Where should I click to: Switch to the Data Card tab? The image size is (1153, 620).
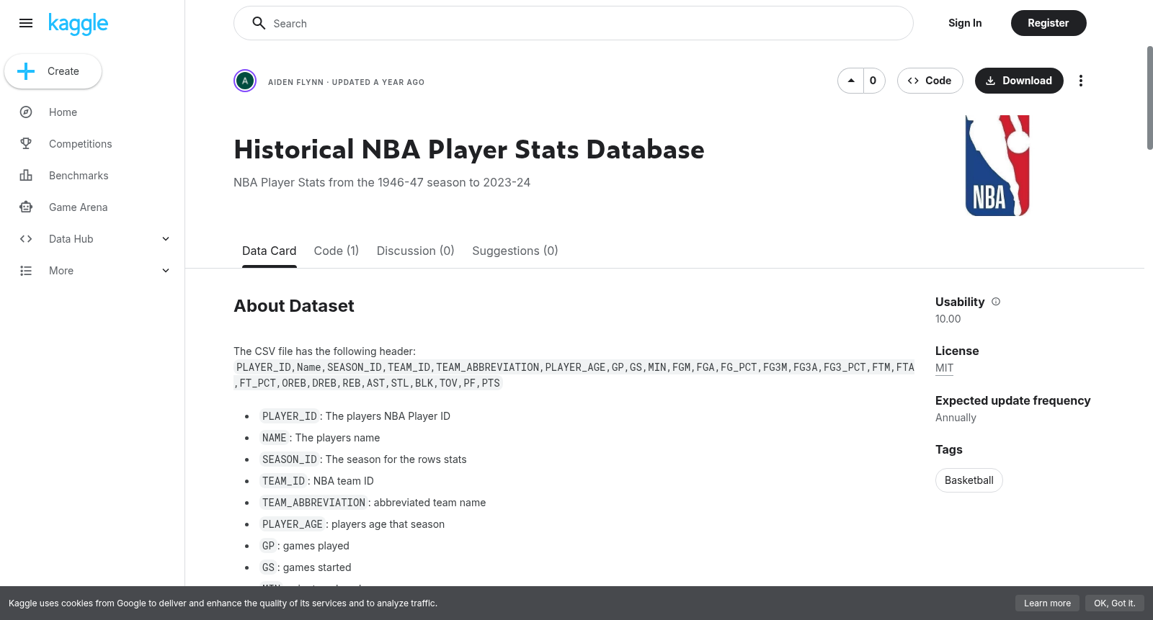(269, 251)
